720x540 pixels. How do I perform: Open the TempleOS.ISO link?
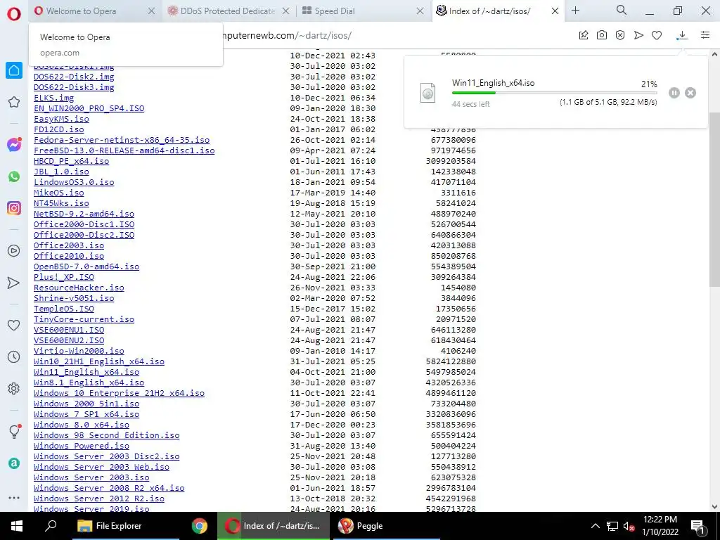pyautogui.click(x=64, y=309)
